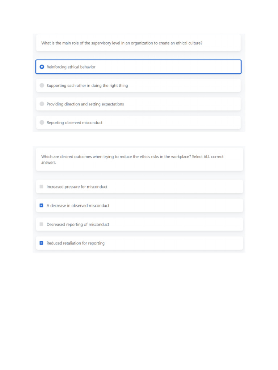Click the 'Reporting observed misconduct' answer text
The width and height of the screenshot is (278, 370).
tap(75, 123)
